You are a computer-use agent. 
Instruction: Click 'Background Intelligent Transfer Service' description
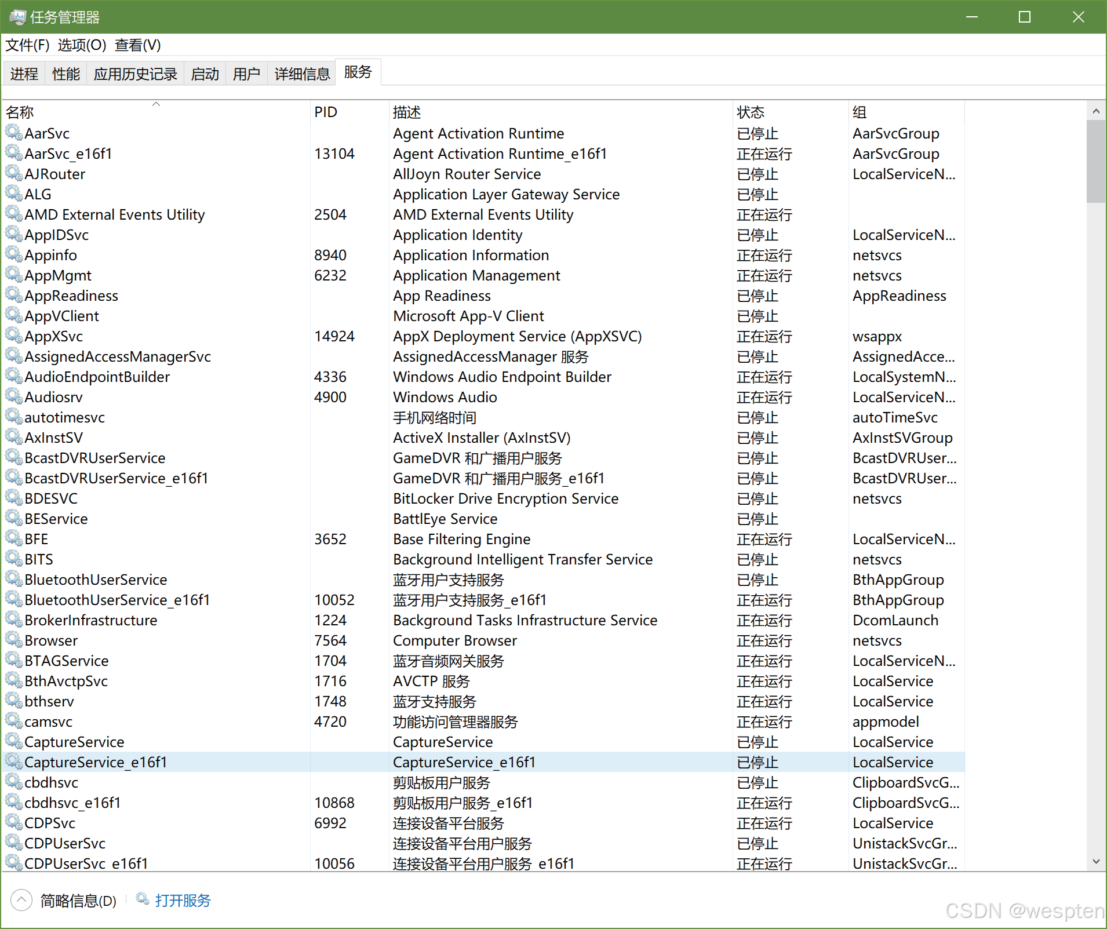(523, 559)
